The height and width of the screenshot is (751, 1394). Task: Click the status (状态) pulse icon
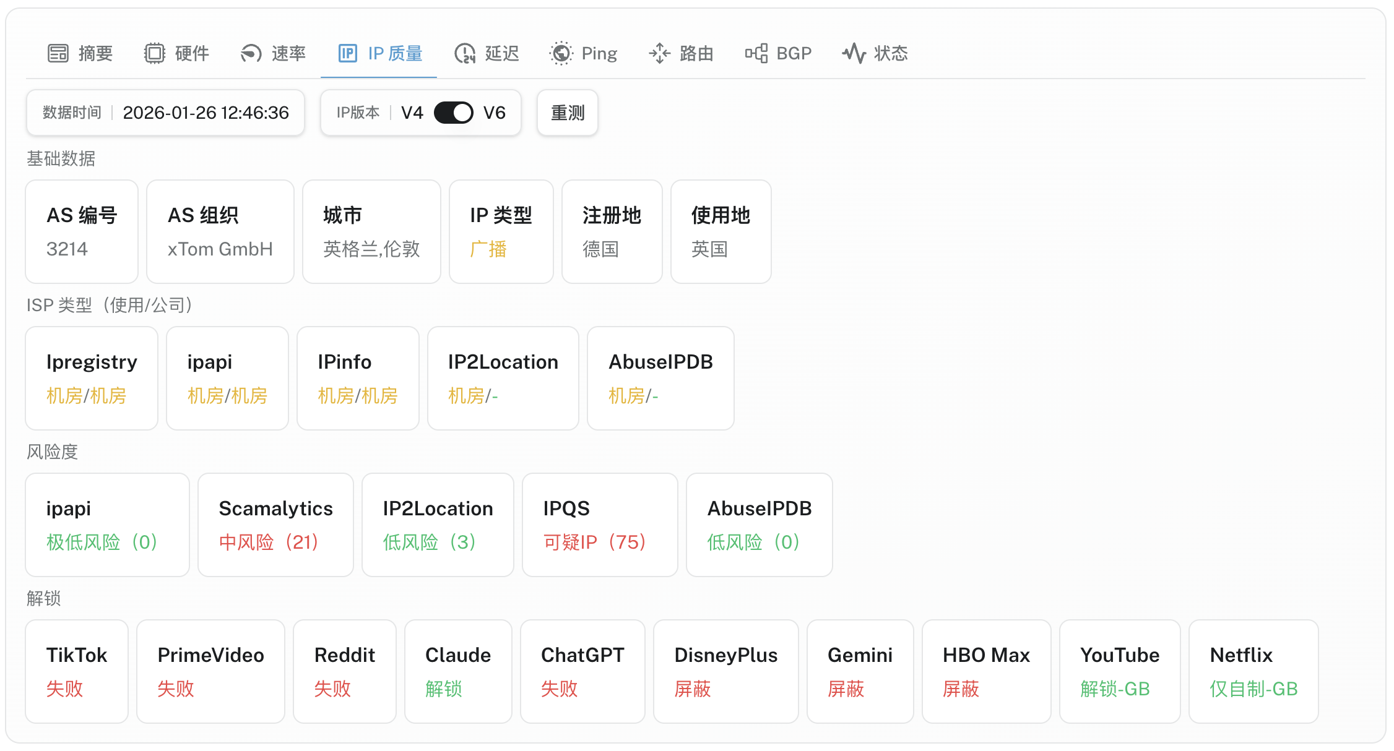click(854, 54)
